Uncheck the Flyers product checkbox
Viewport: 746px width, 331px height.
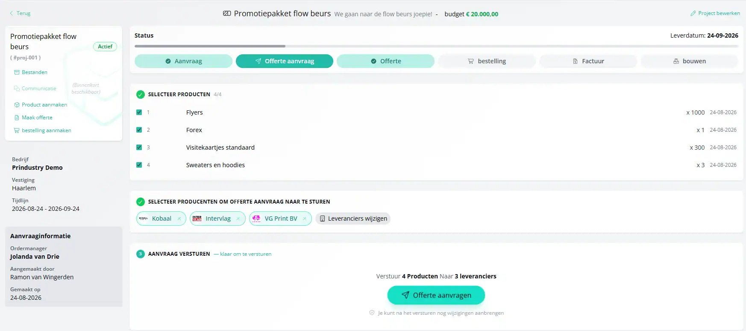(139, 112)
